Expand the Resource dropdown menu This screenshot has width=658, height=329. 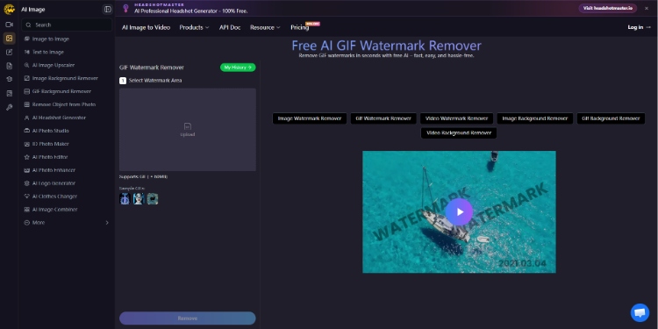[265, 27]
